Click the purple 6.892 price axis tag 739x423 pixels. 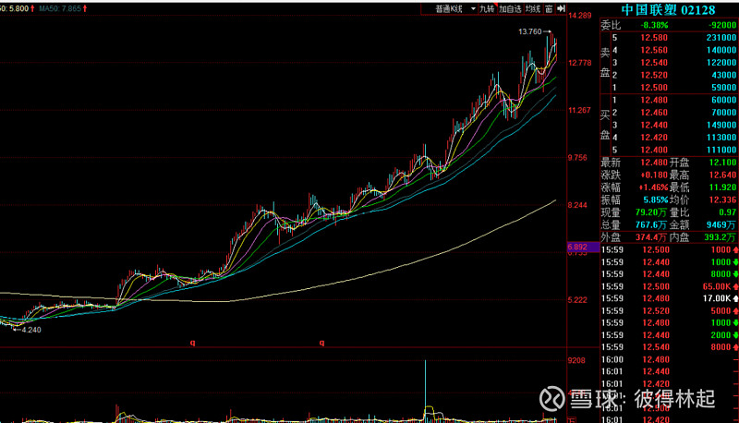tap(583, 247)
